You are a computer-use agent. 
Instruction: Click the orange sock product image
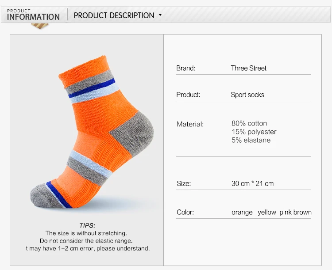coord(92,132)
